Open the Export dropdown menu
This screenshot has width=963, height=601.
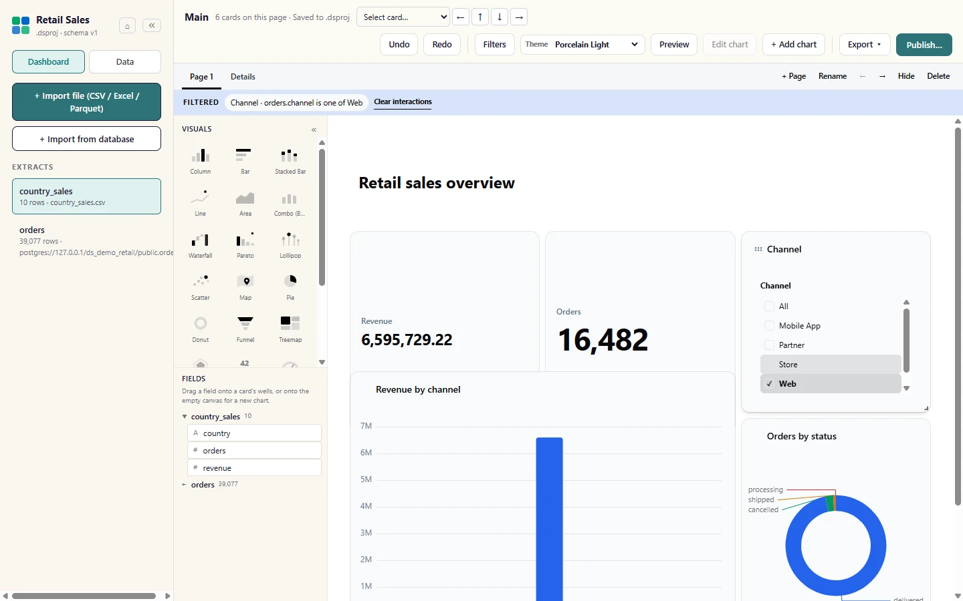[865, 45]
